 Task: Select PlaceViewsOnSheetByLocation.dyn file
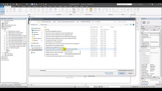tap(53, 31)
